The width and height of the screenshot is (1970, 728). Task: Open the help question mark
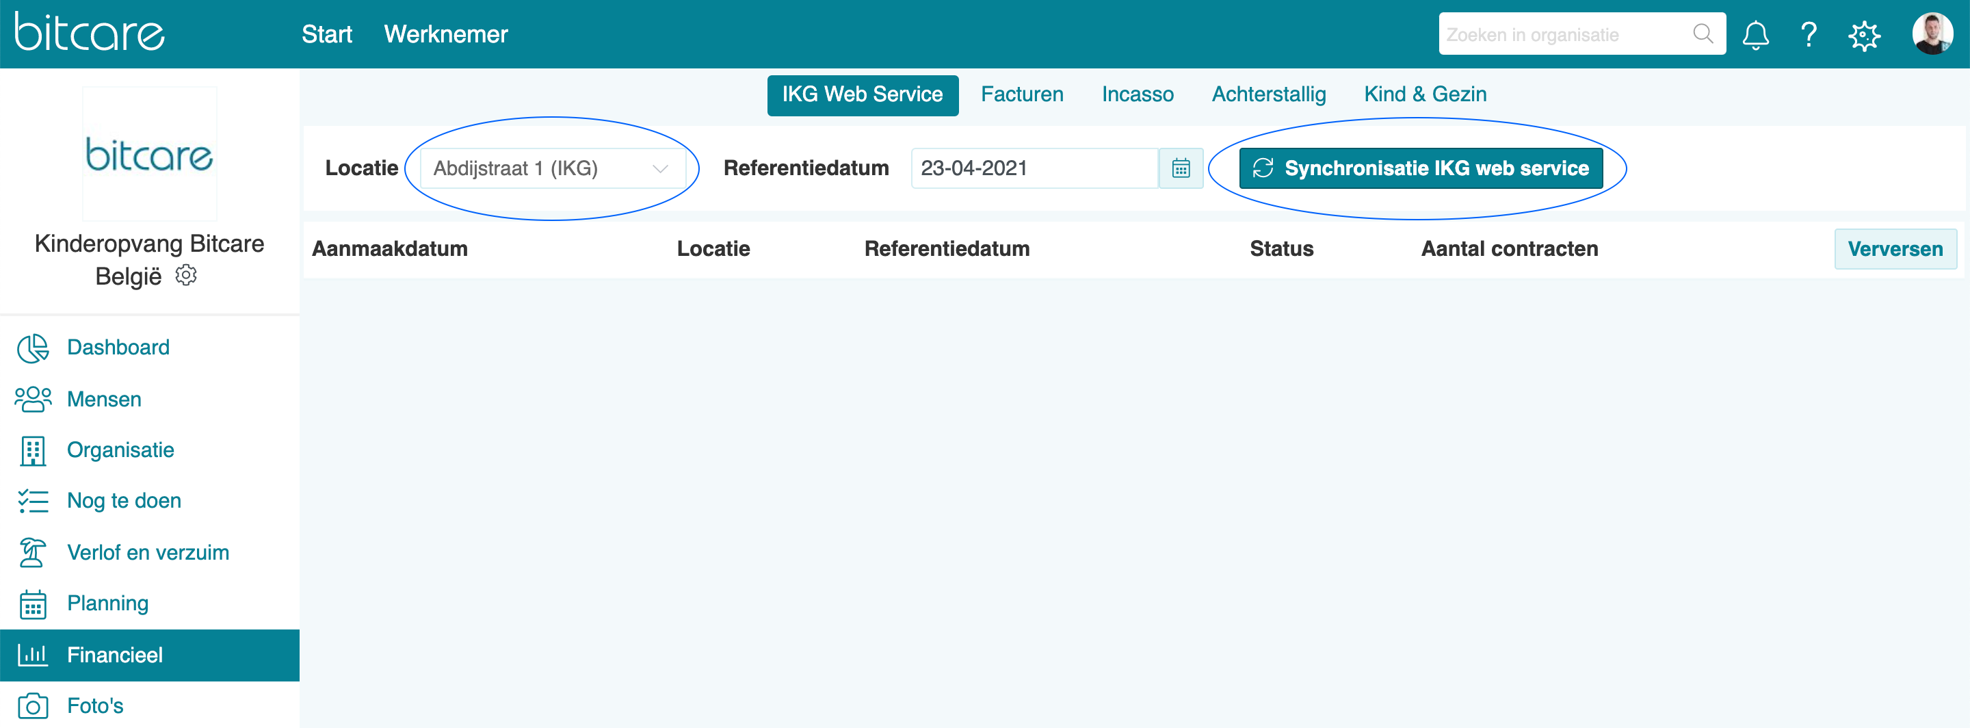(x=1809, y=34)
